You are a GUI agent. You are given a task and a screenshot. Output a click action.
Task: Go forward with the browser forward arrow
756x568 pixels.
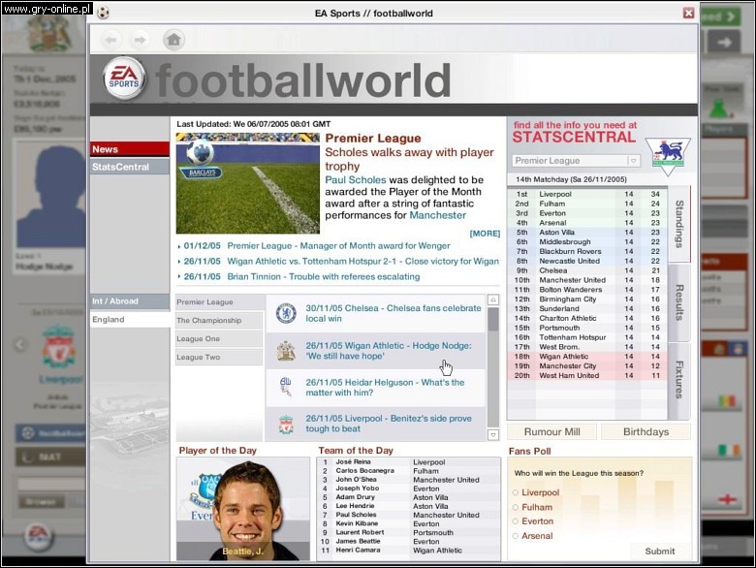tap(140, 40)
